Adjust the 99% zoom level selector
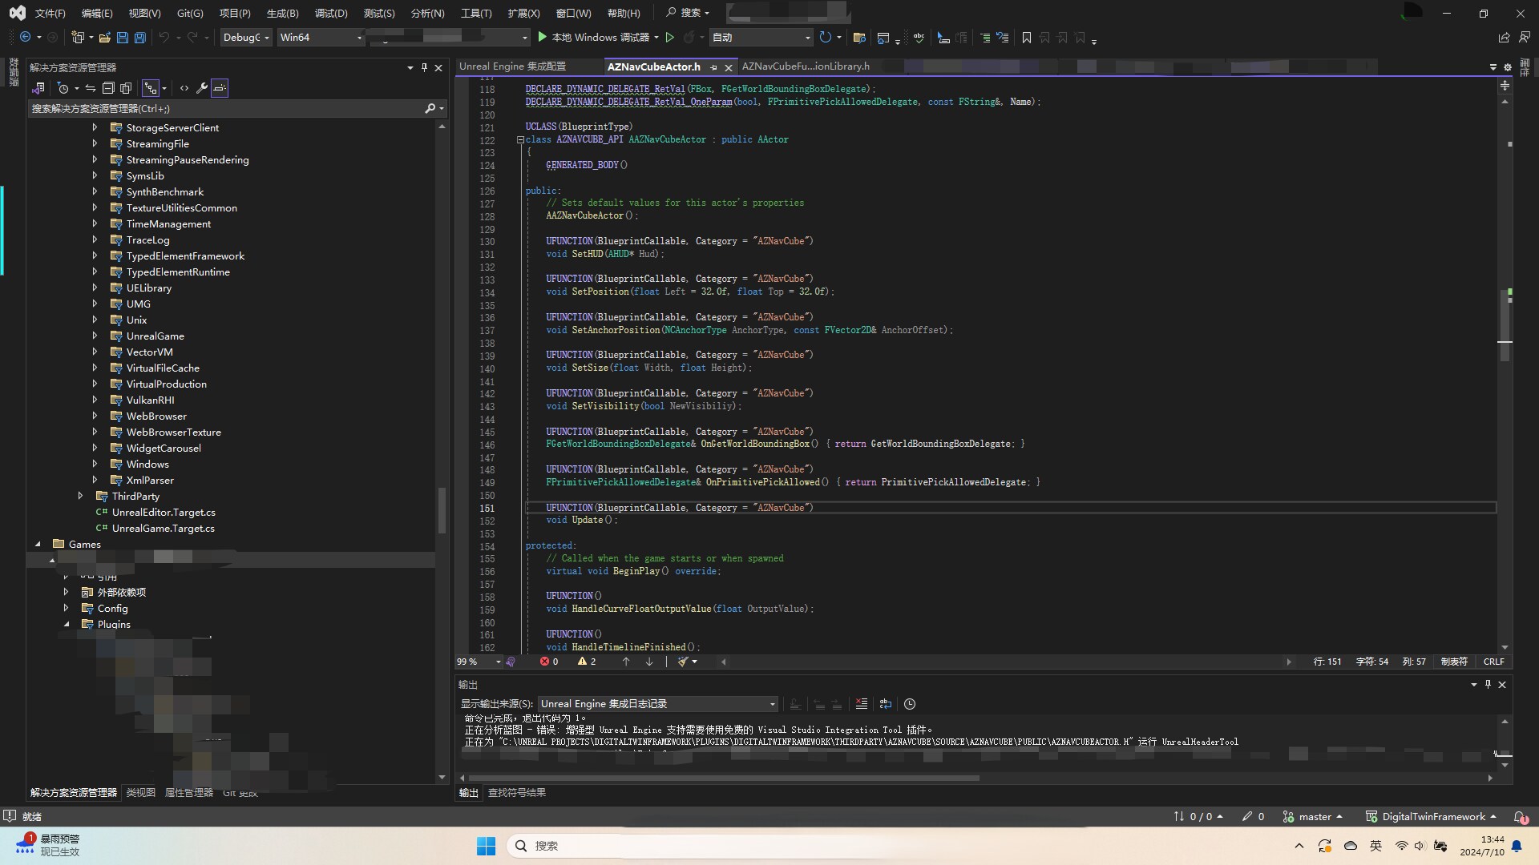The height and width of the screenshot is (865, 1539). [x=477, y=662]
